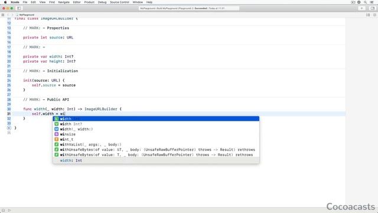
Task: Open the Window menu
Action: click(x=138, y=2)
